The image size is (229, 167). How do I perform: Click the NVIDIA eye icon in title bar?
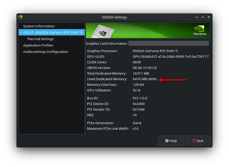pos(20,17)
